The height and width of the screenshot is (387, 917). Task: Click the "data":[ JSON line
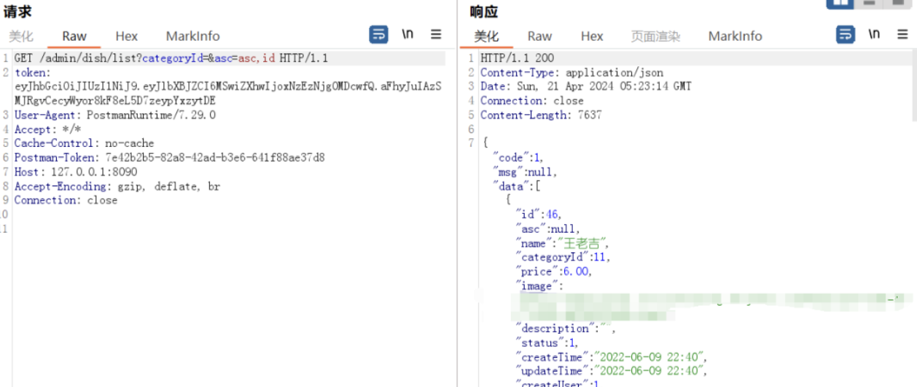click(518, 186)
